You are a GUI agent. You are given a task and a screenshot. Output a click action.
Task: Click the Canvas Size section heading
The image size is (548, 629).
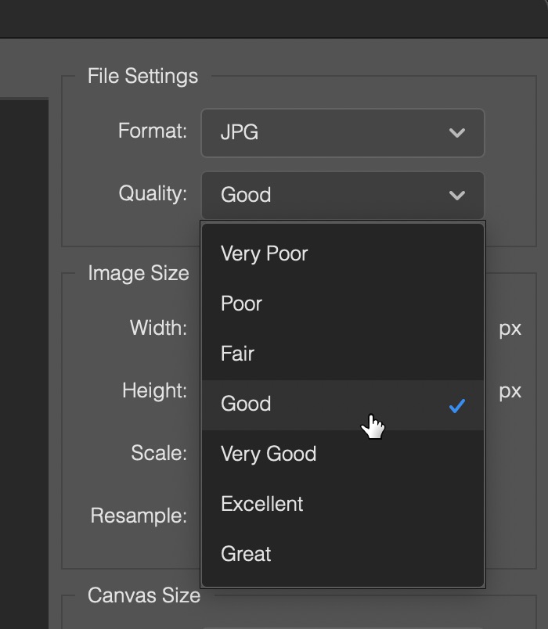[x=144, y=595]
